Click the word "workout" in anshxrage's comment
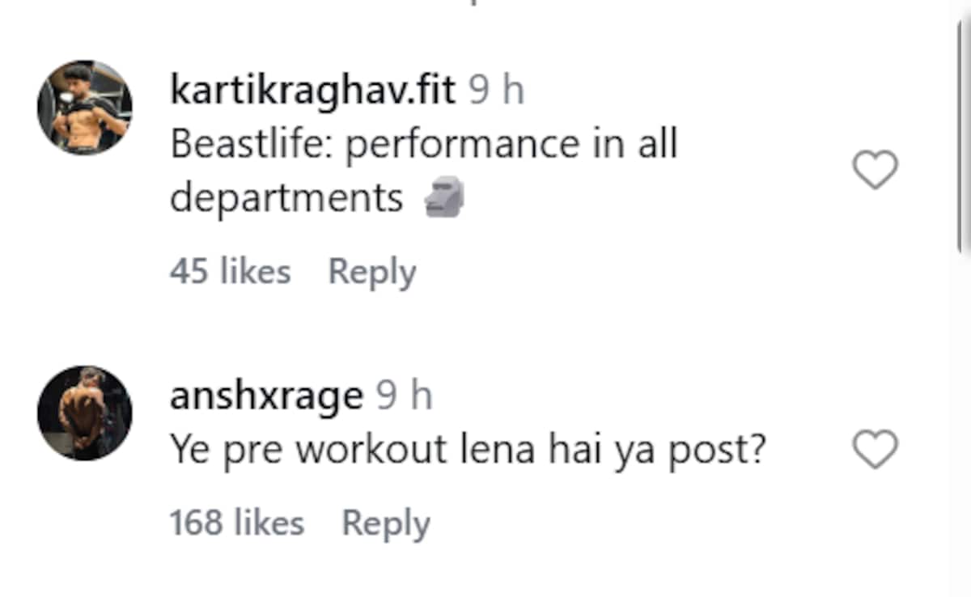The width and height of the screenshot is (971, 597). click(371, 451)
